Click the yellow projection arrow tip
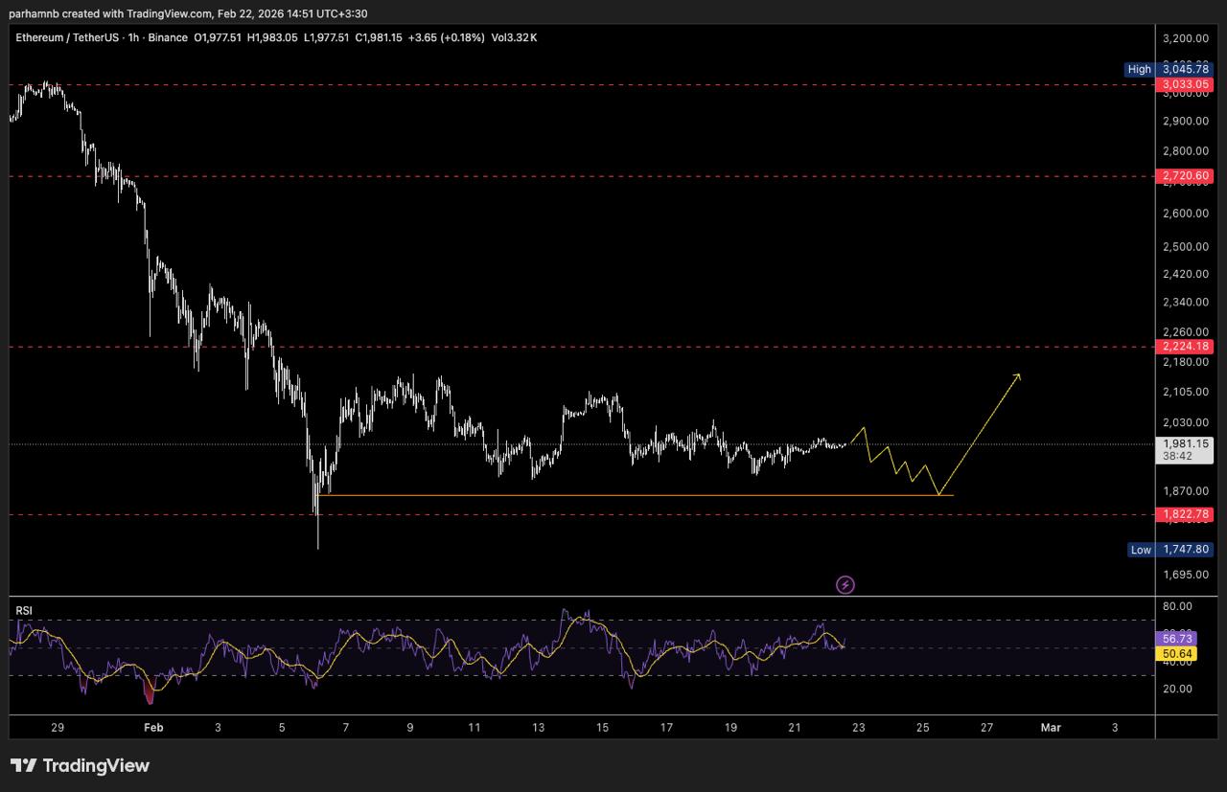The height and width of the screenshot is (792, 1227). (1019, 375)
